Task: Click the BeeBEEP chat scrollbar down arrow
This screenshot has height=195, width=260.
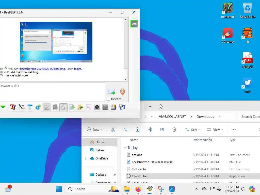Action: click(125, 79)
